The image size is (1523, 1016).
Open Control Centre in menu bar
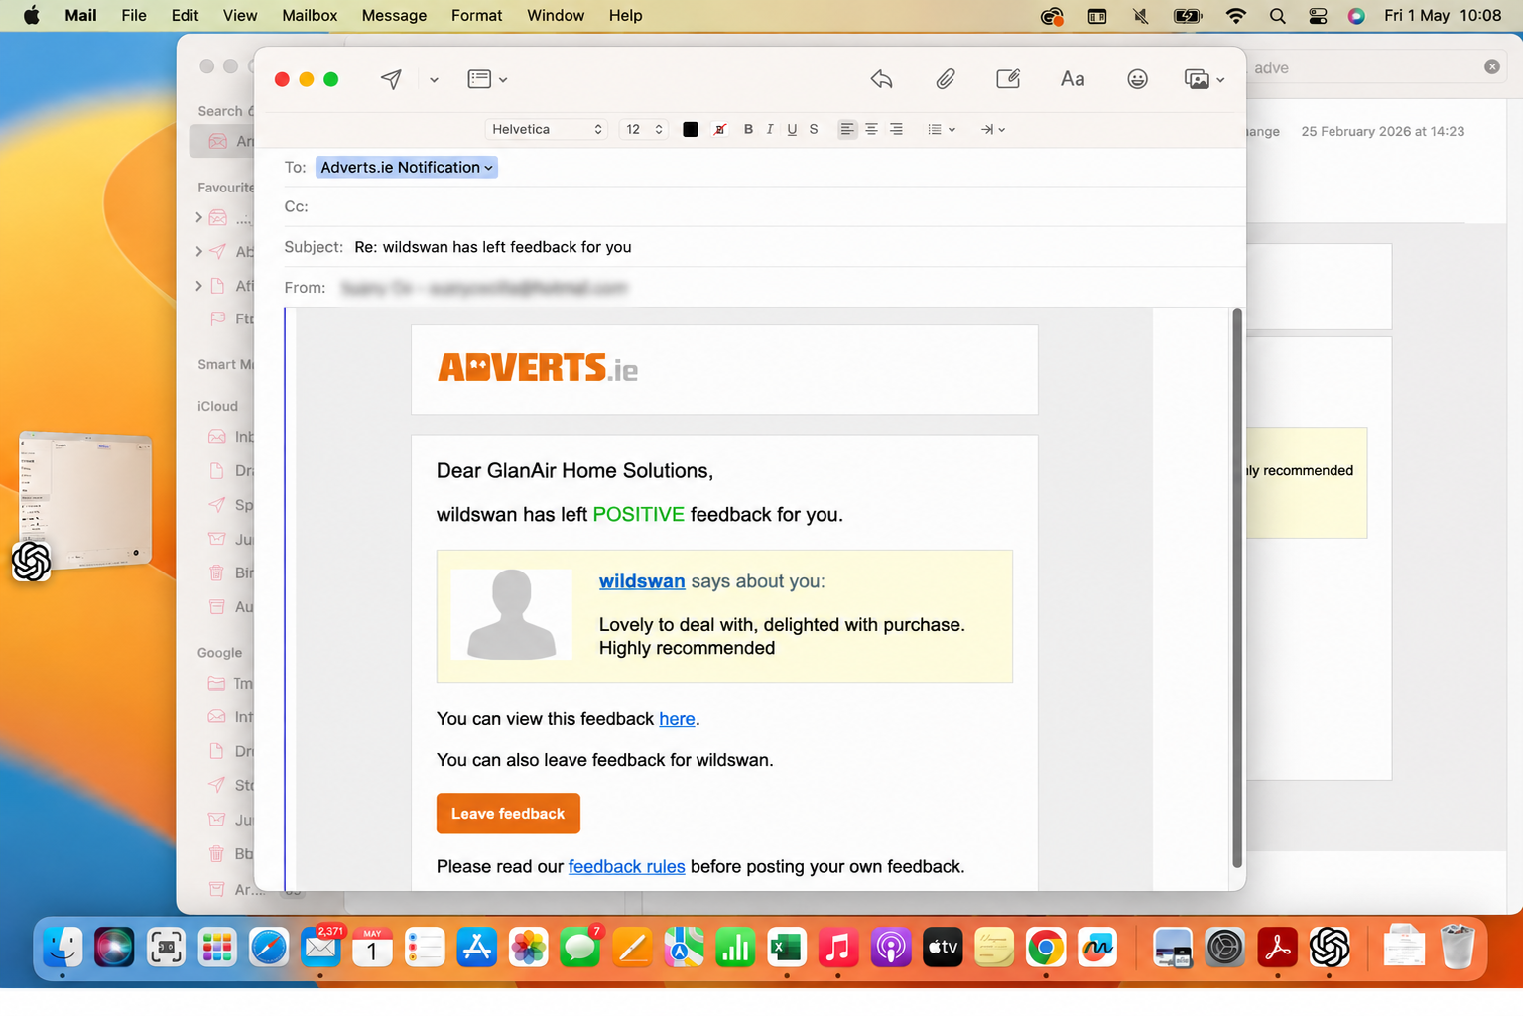(1318, 16)
